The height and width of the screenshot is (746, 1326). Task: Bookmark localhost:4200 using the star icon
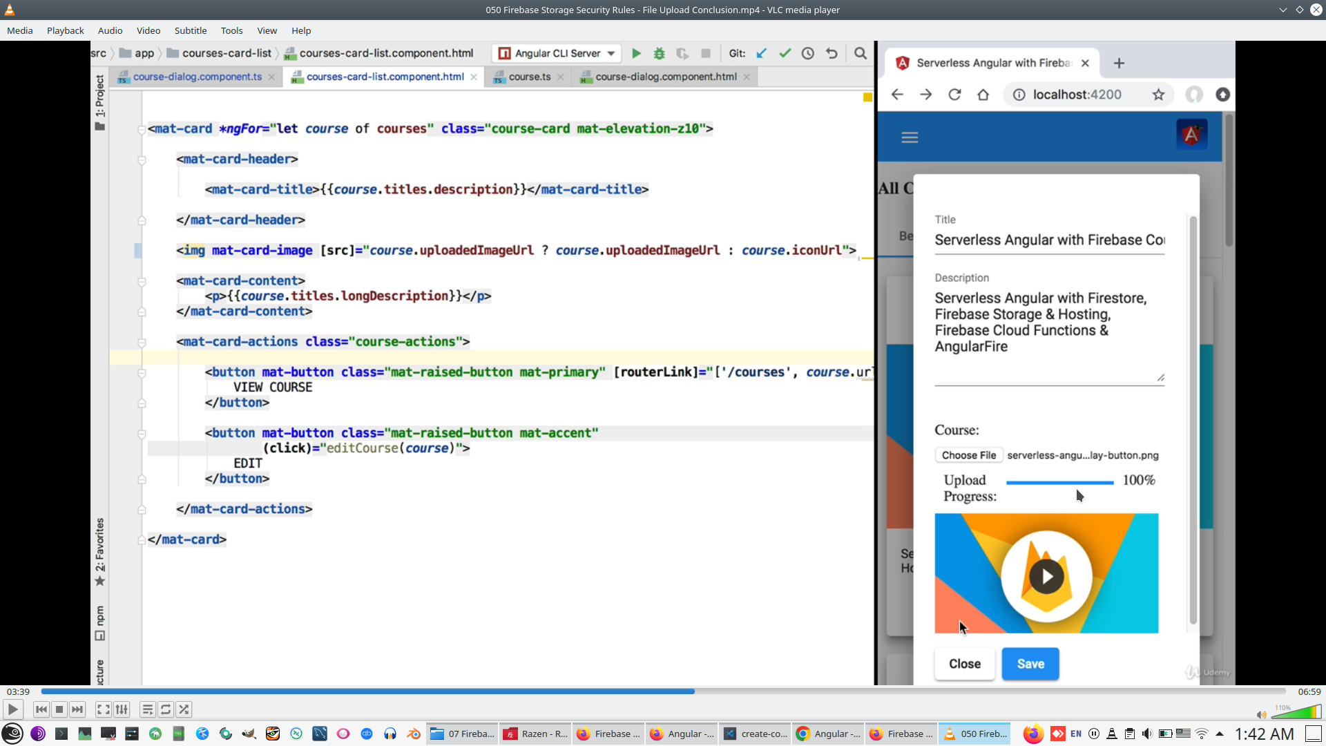pos(1160,95)
